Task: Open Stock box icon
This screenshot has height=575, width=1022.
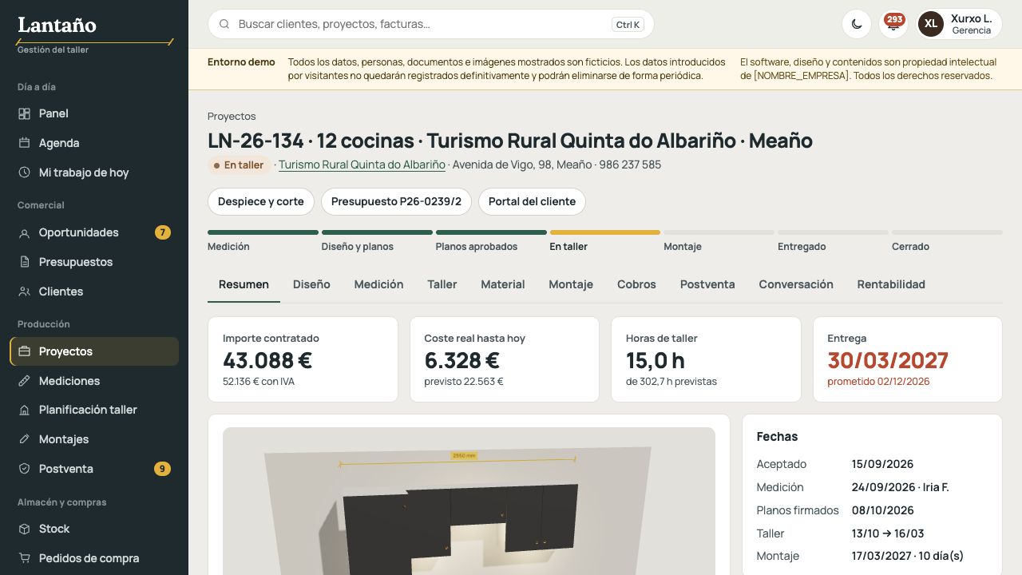Action: click(x=24, y=529)
